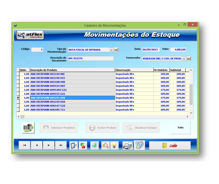Click the light bulb help icon
The width and height of the screenshot is (219, 184).
pos(114,145)
